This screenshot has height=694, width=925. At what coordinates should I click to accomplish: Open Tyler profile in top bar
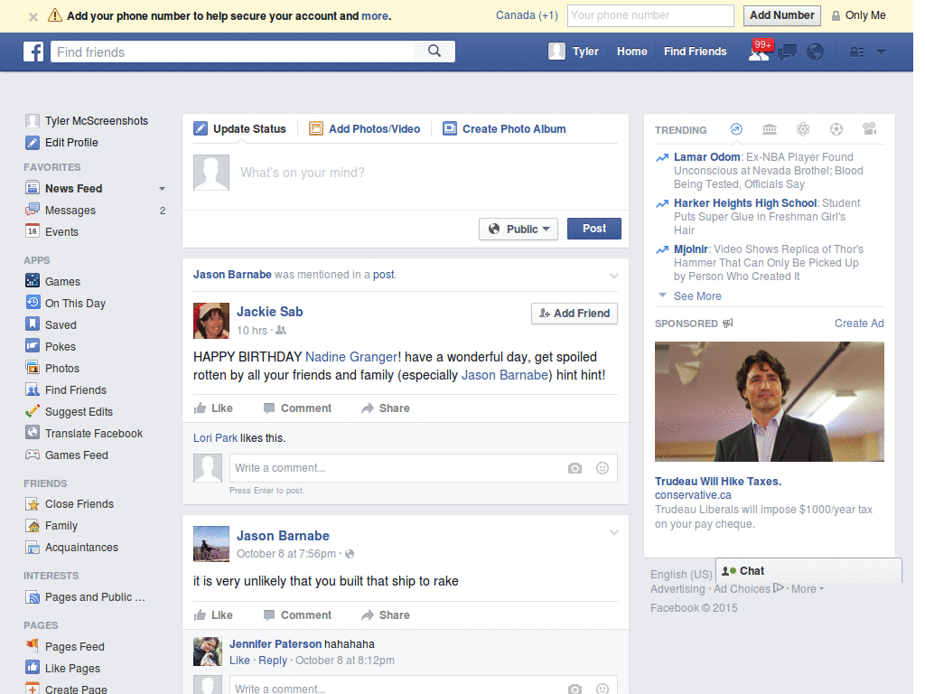tap(574, 52)
